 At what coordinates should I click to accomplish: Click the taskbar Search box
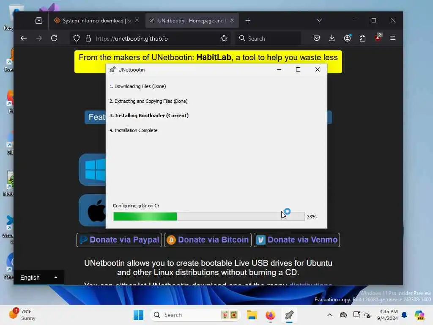point(195,315)
